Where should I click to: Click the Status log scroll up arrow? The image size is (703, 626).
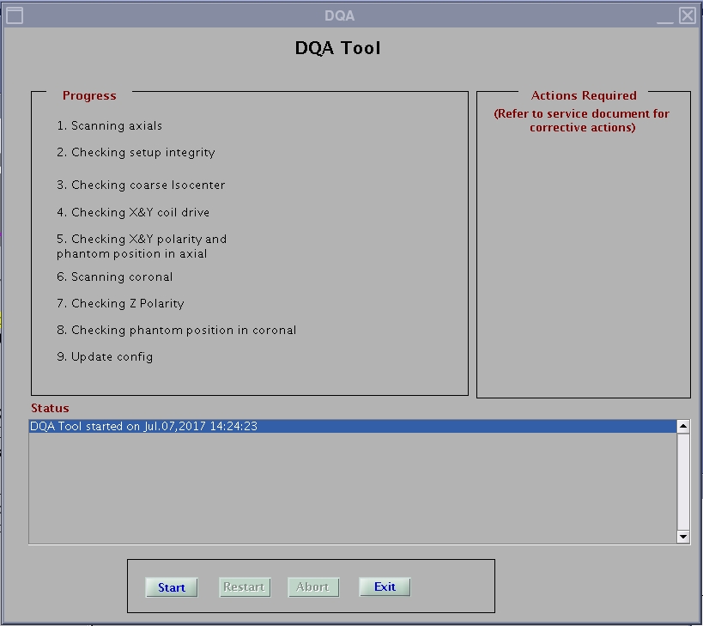[683, 426]
